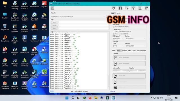The image size is (180, 101).
Task: Open HUMTool desktop icon
Action: point(44,73)
